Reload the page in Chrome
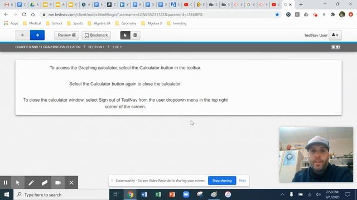This screenshot has height=200, width=357. click(x=24, y=14)
